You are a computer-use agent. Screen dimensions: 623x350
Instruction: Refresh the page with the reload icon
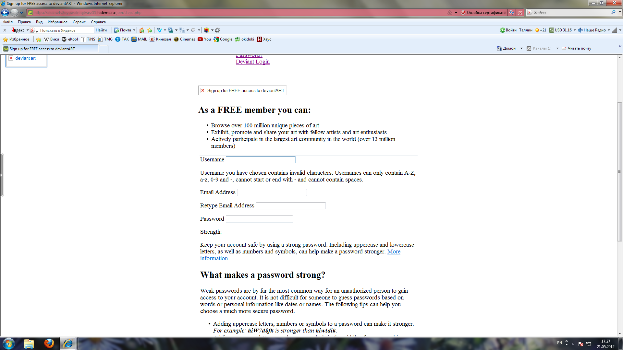[x=512, y=12]
